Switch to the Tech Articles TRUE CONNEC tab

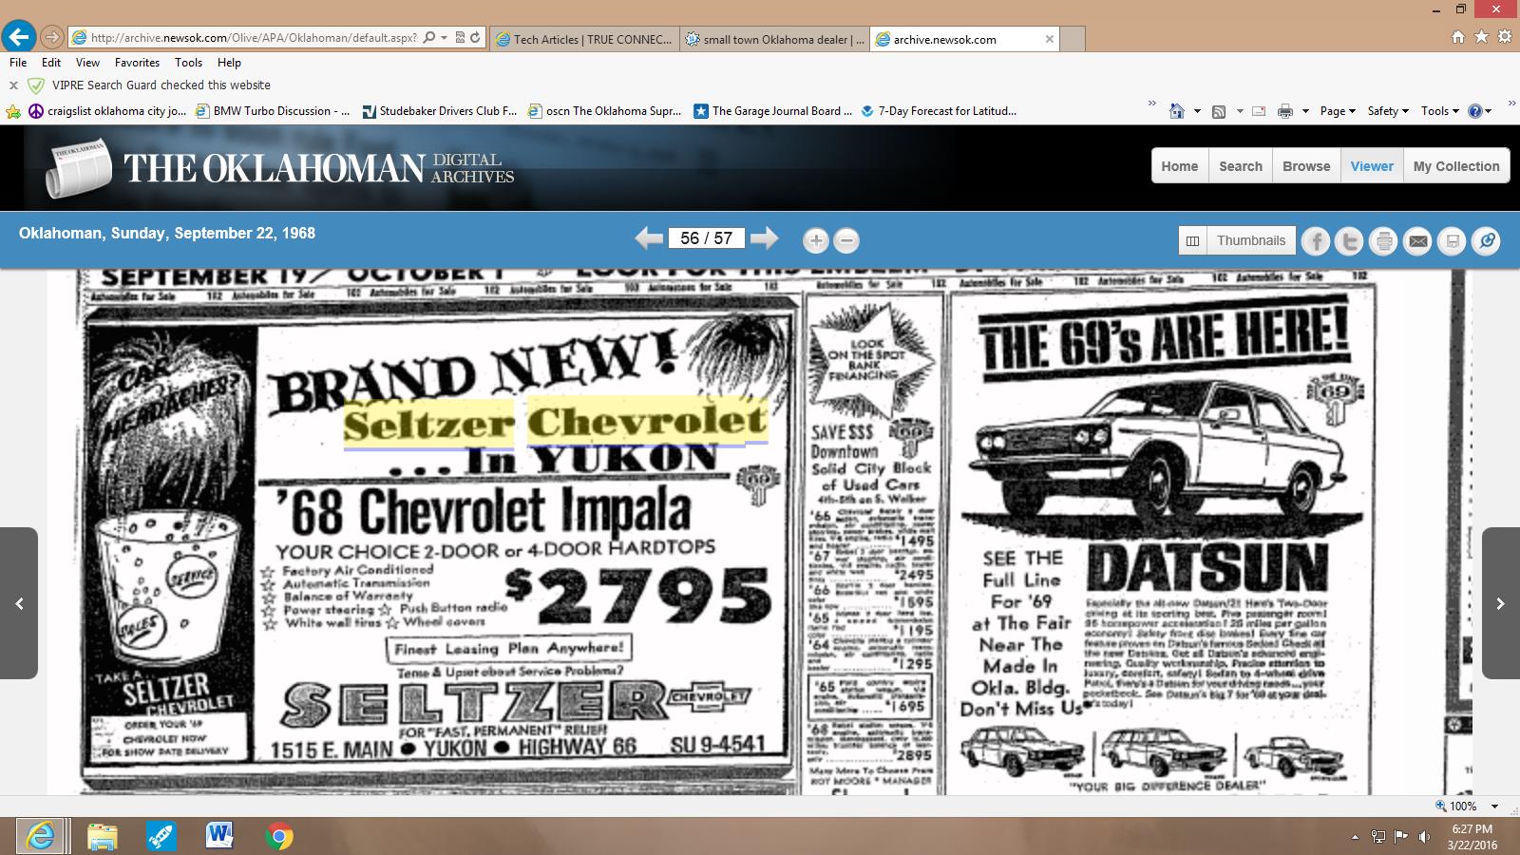[x=584, y=39]
